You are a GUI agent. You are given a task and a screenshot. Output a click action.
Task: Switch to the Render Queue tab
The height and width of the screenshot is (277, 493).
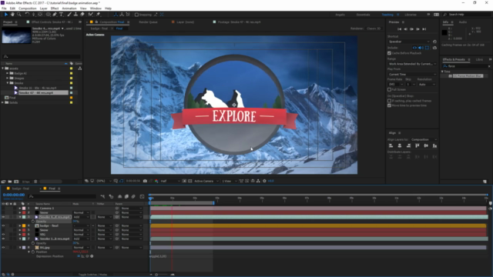tap(148, 22)
